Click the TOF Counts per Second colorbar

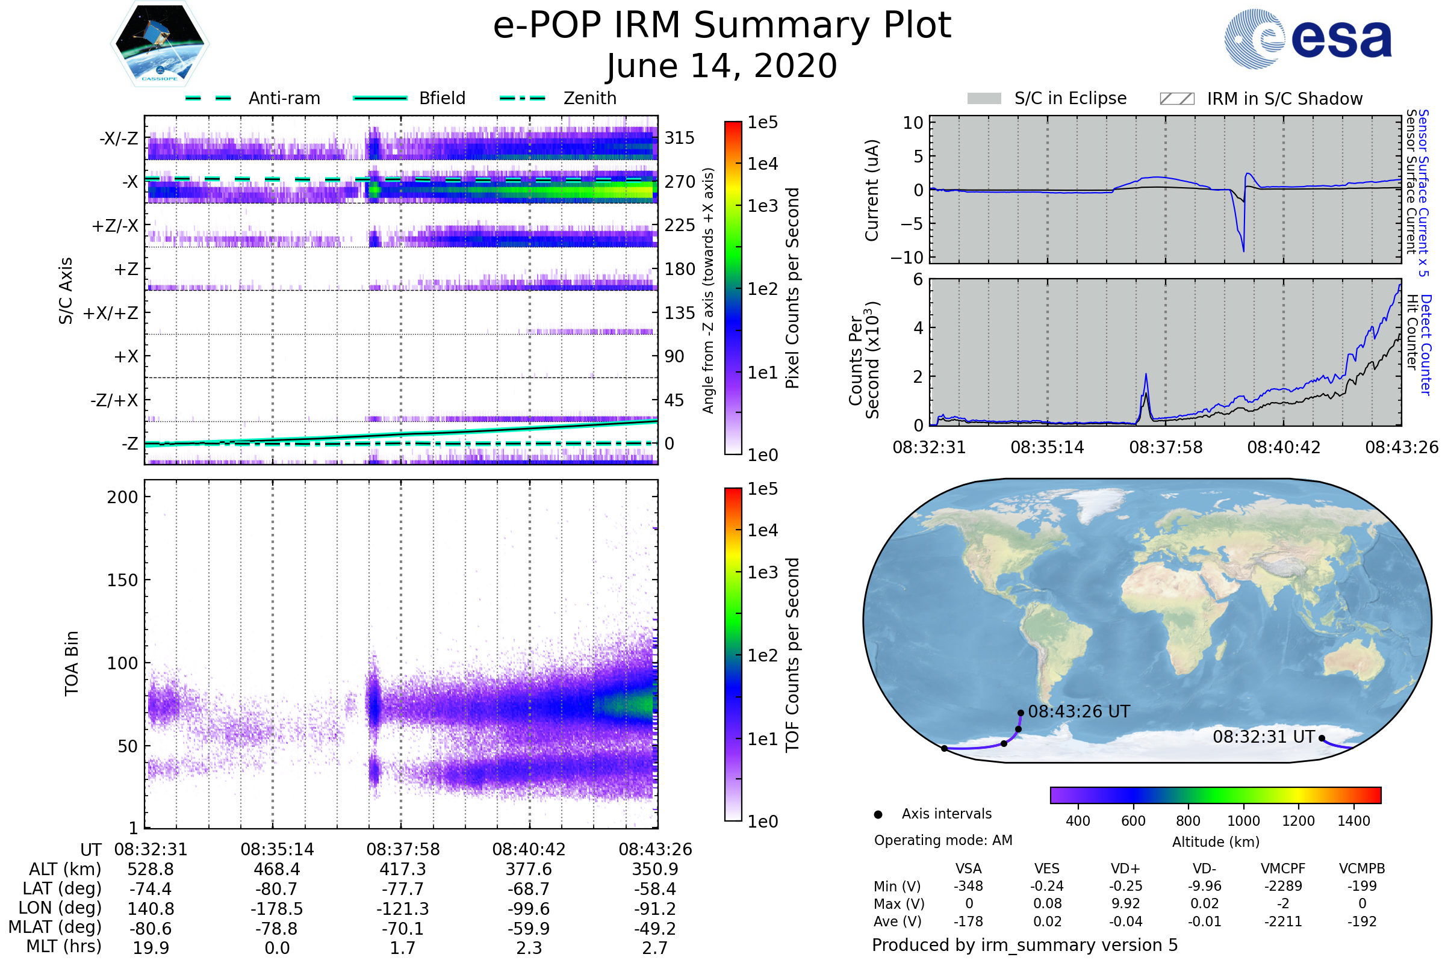(x=733, y=654)
